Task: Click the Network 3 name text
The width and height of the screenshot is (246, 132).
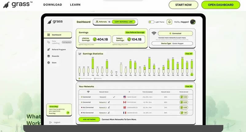Action: click(103, 107)
